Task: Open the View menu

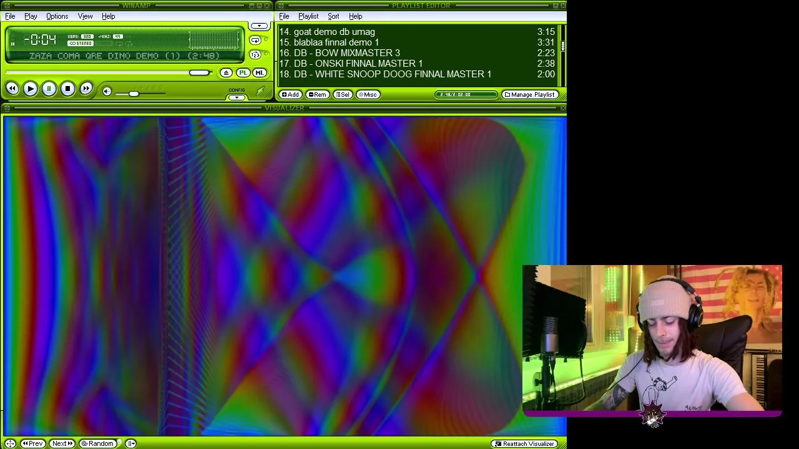Action: click(86, 16)
